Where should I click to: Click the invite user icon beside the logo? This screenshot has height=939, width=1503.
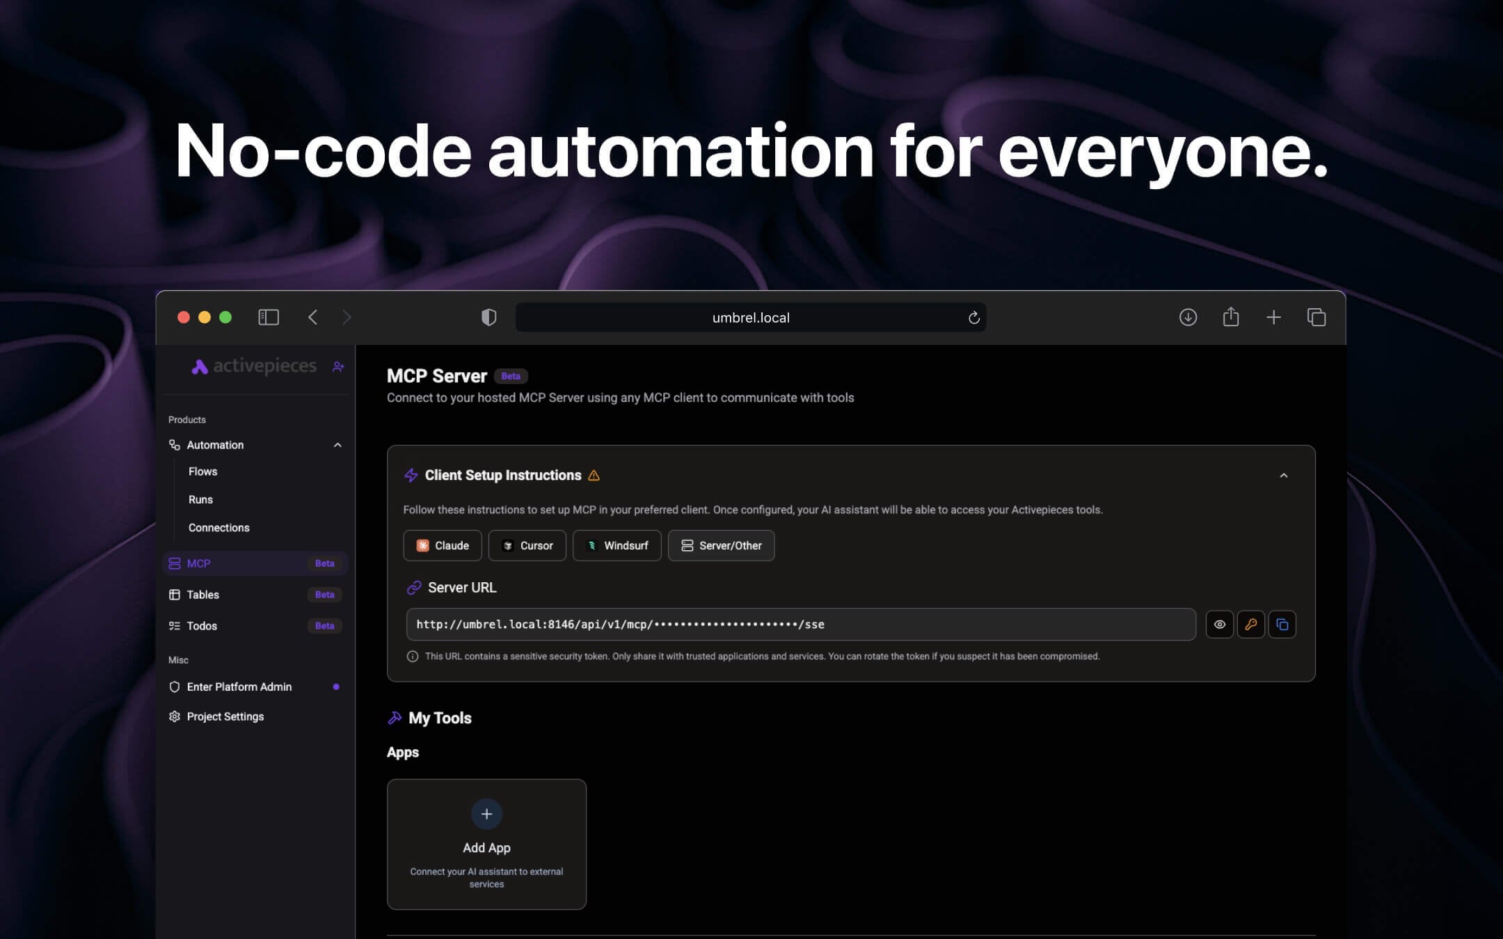click(x=338, y=366)
